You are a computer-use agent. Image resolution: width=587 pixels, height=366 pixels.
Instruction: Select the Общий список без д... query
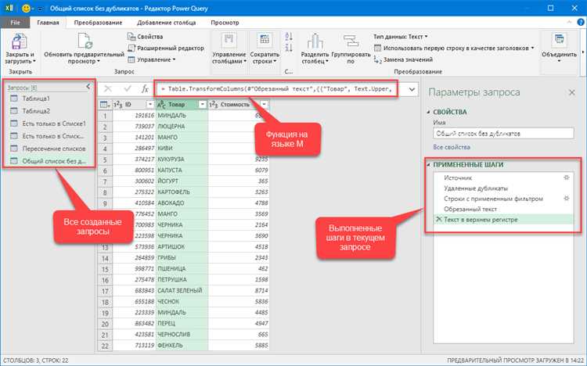coord(49,161)
